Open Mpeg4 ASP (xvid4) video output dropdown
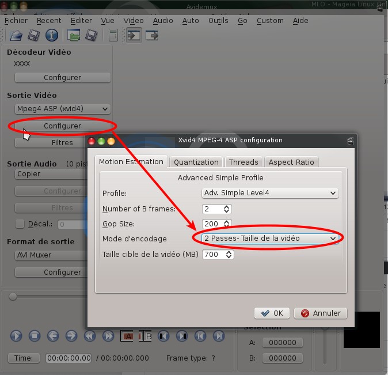388x375 pixels. pos(62,109)
